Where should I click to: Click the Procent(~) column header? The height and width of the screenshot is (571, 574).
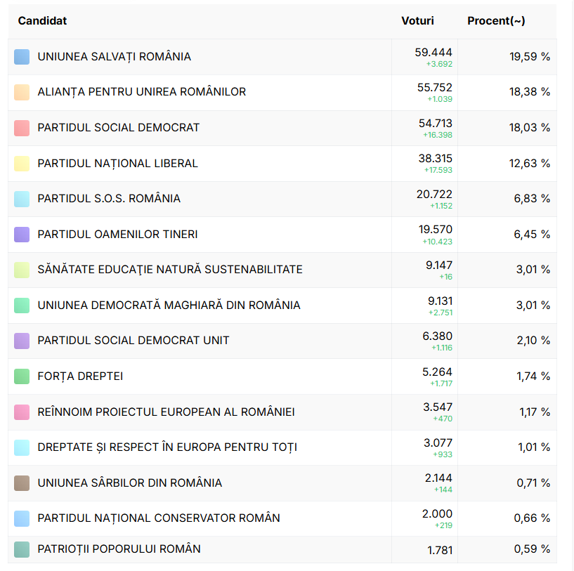496,21
